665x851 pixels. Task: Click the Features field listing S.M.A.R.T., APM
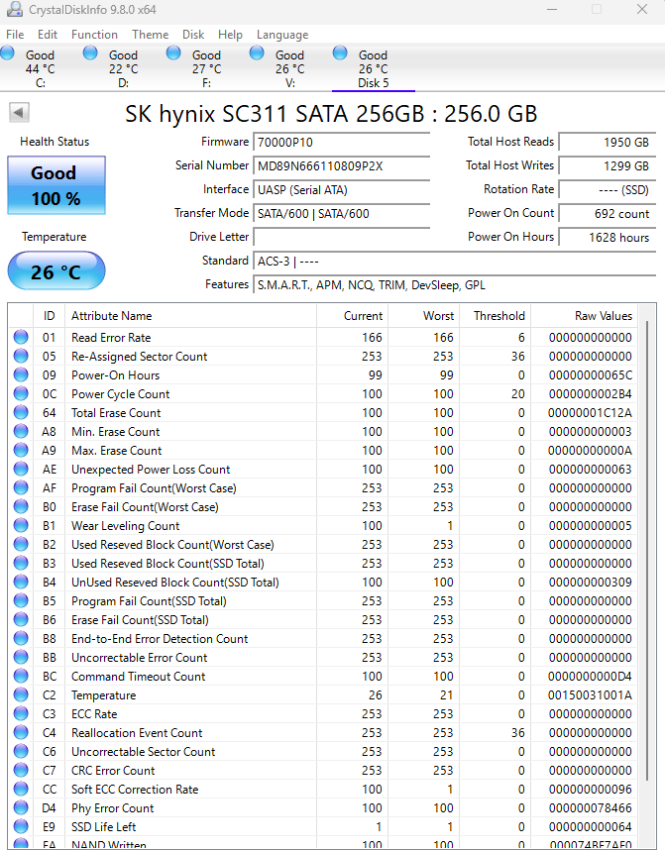454,285
